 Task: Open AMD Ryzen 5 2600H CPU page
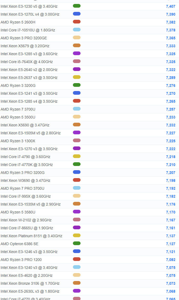[x=18, y=22]
